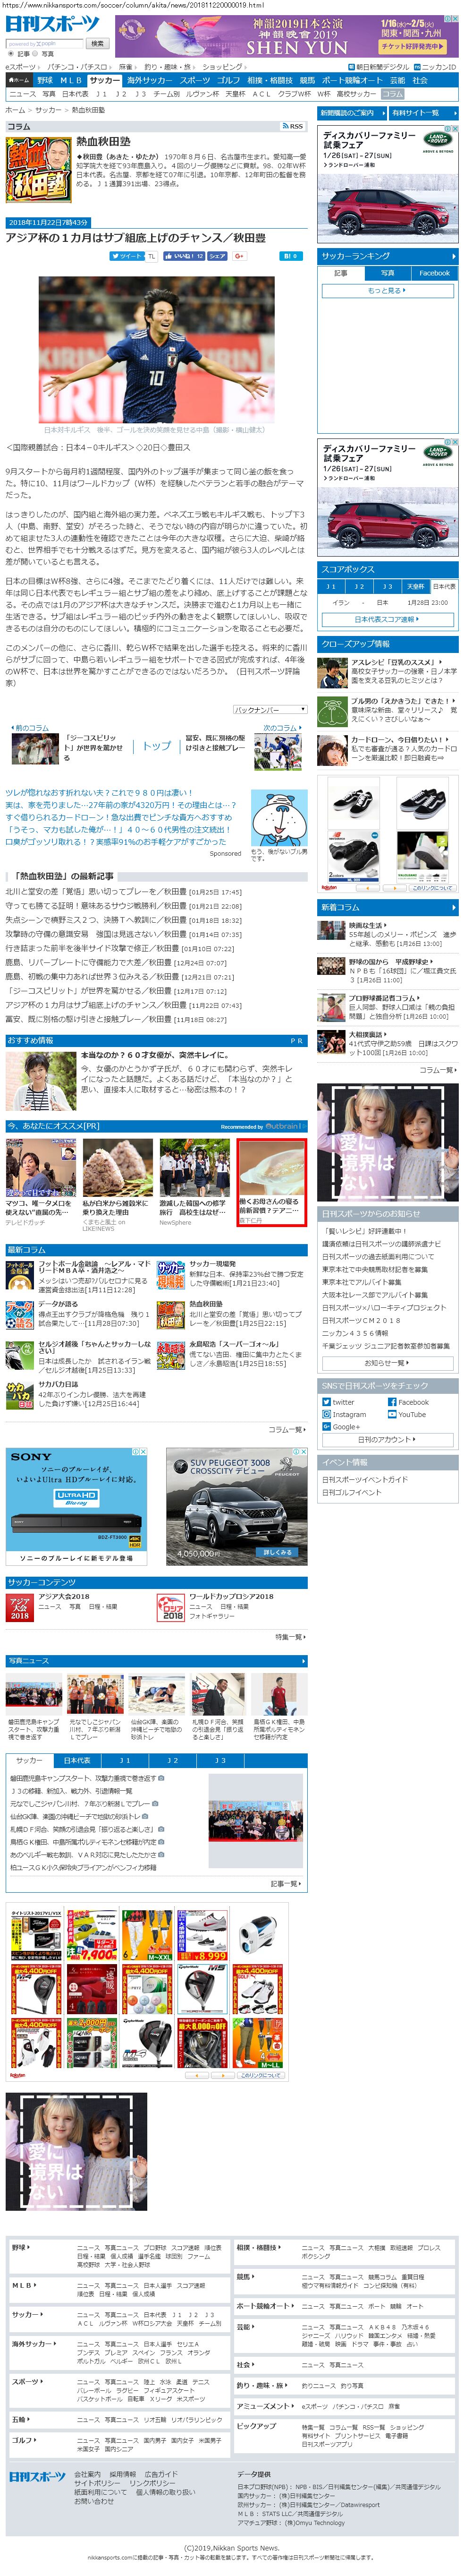Open 日刊スポーツイベントガイド link
The width and height of the screenshot is (464, 2576).
(365, 1479)
